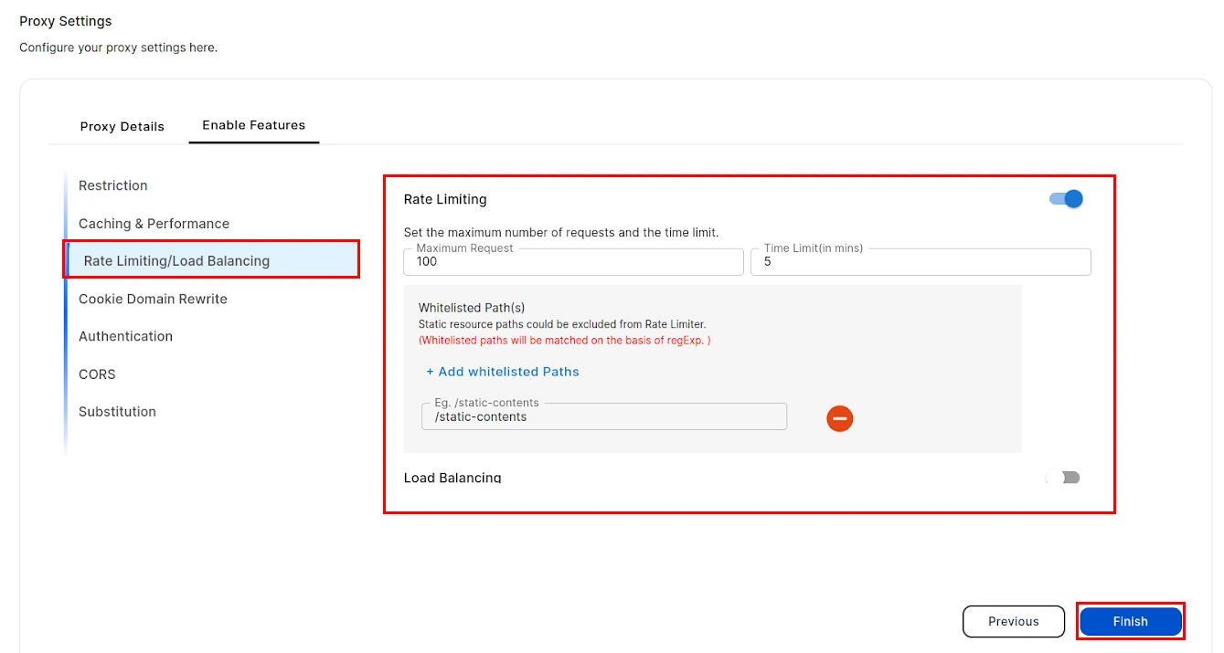Click the Rate Limiting section label

coord(444,199)
